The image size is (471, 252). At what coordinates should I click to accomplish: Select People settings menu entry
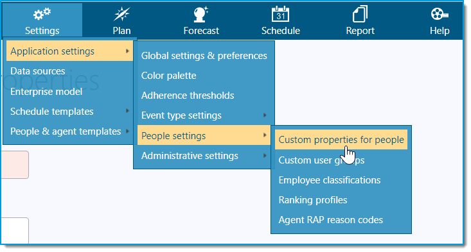pyautogui.click(x=204, y=135)
